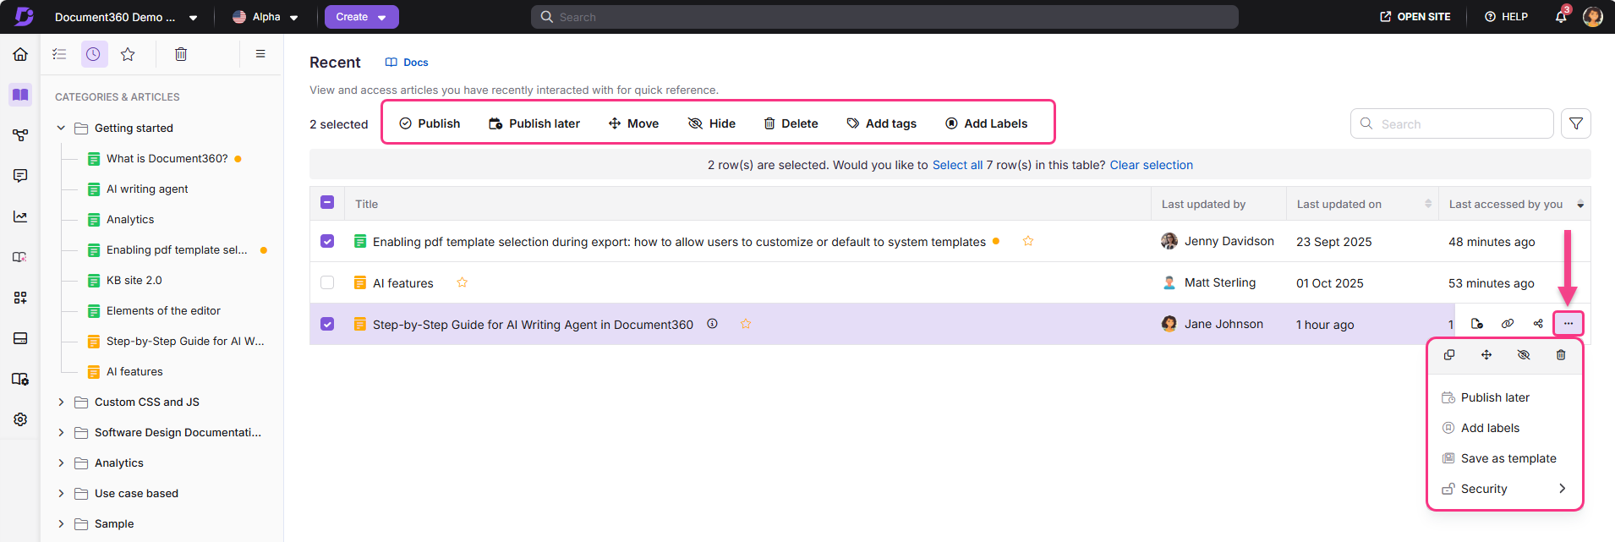Click the info icon beside Step-by-Step Guide title
Screen dimensions: 1615x542
[713, 324]
